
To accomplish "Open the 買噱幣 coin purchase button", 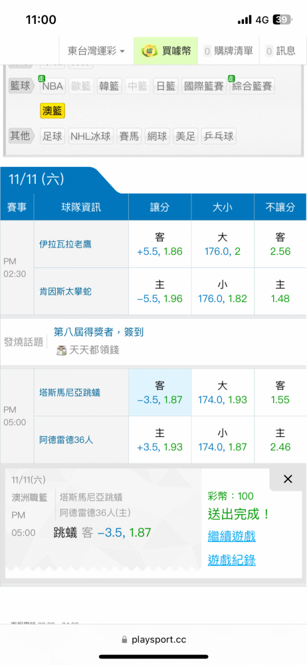I will point(166,51).
